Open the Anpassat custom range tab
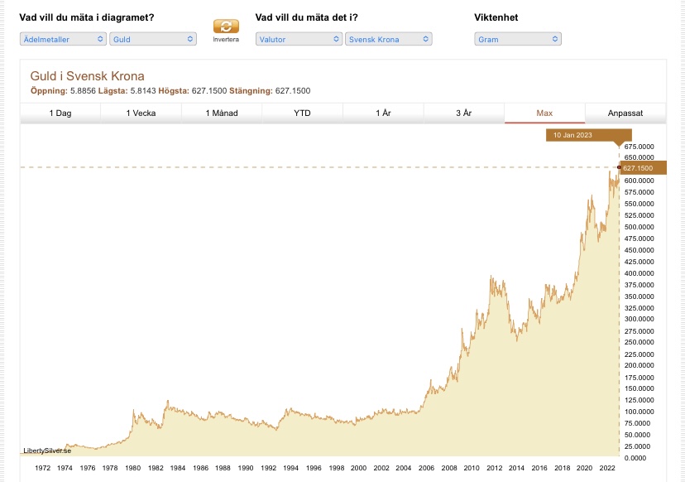The width and height of the screenshot is (685, 482). click(x=625, y=113)
